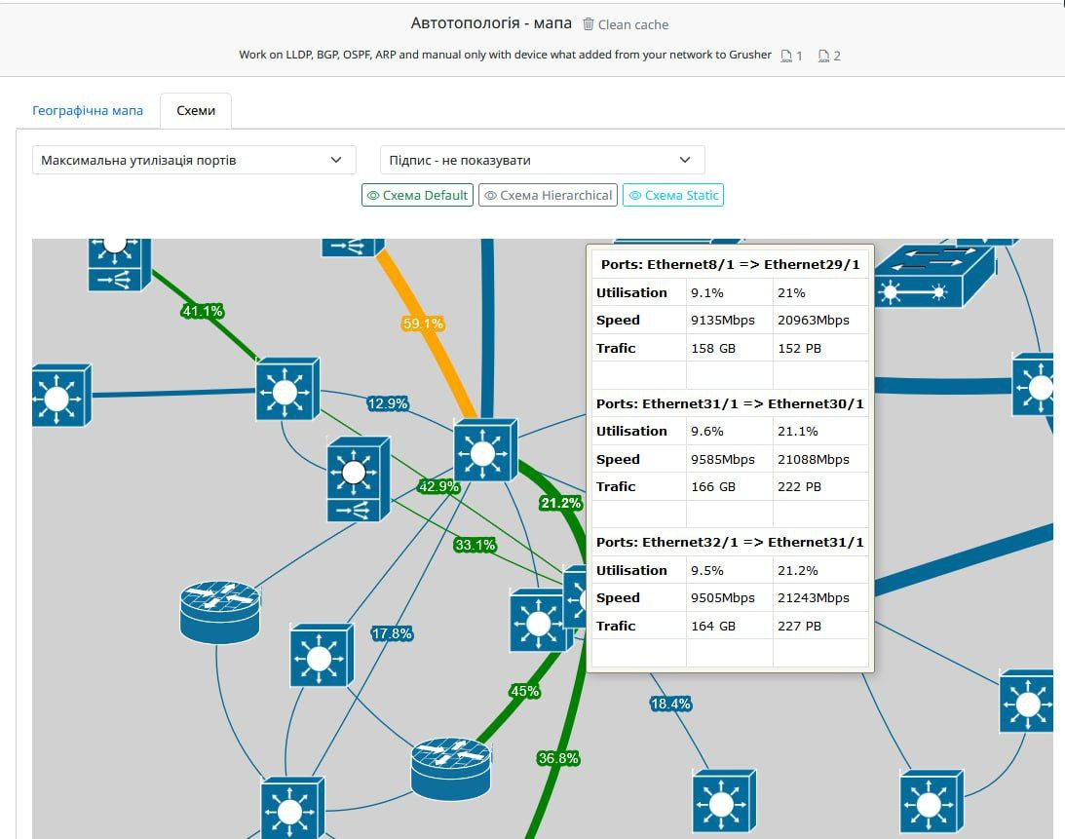Open document icon labeled 1
This screenshot has width=1065, height=839.
(x=786, y=56)
